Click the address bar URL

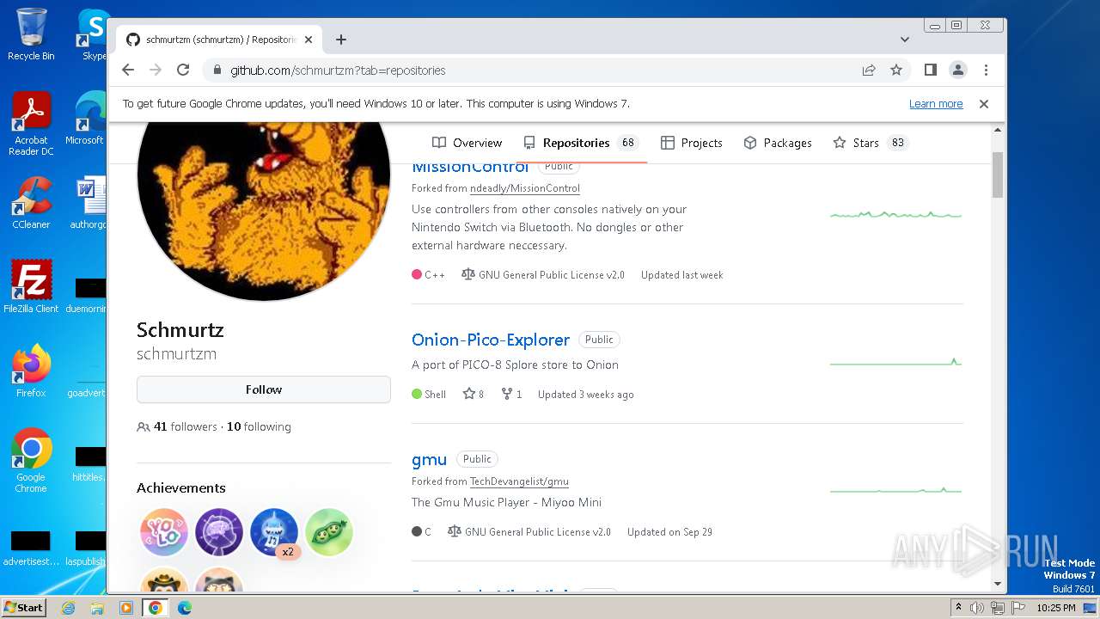coord(338,70)
